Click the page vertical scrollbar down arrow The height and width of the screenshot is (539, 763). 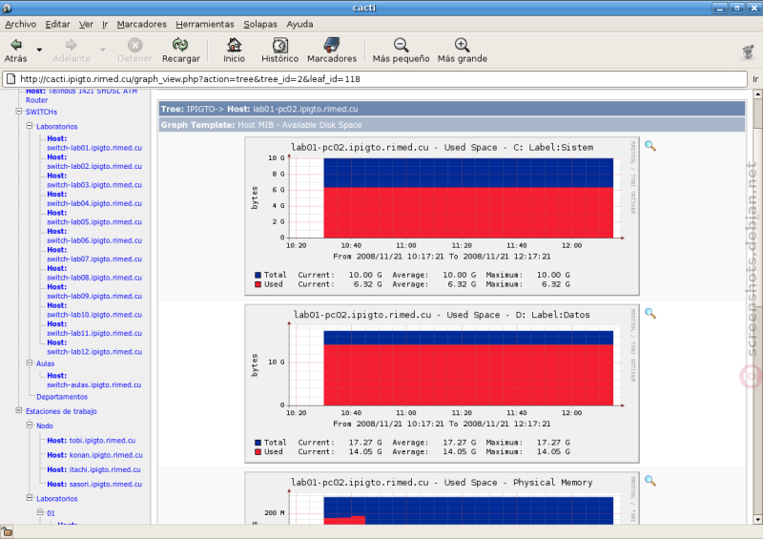[x=757, y=520]
